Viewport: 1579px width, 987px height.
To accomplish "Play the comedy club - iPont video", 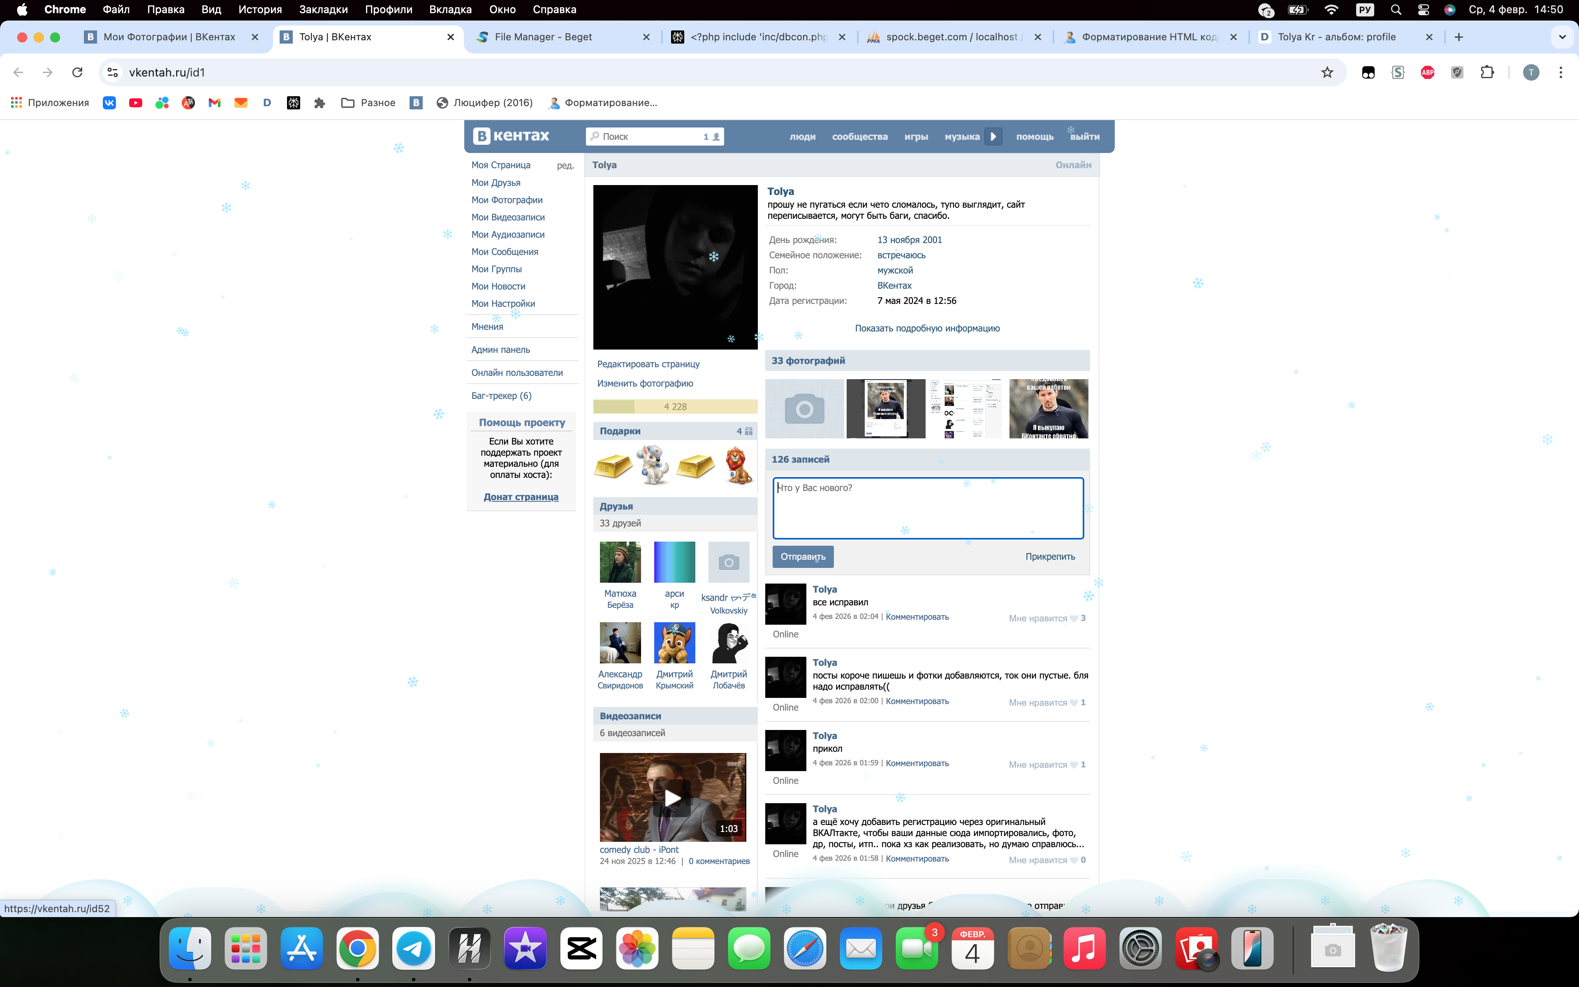I will pyautogui.click(x=673, y=798).
